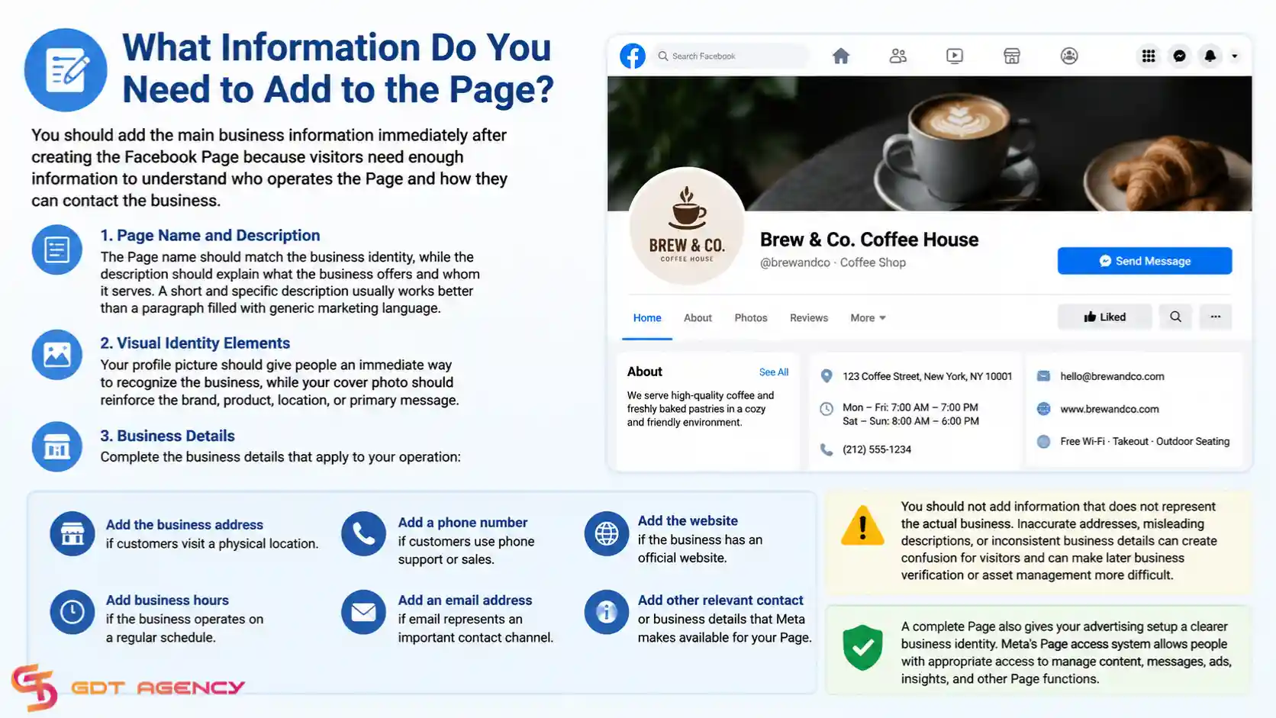Image resolution: width=1276 pixels, height=718 pixels.
Task: Click the Add business hours text
Action: click(167, 600)
